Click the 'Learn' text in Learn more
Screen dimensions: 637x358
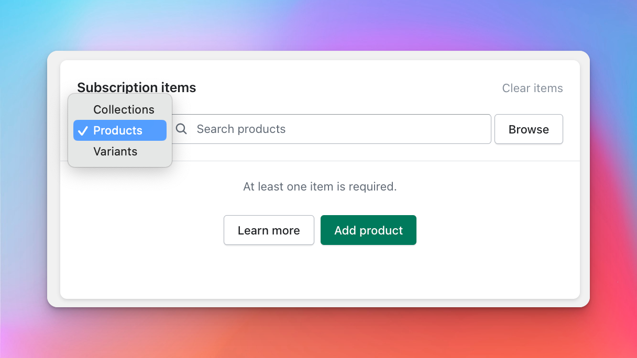click(x=253, y=230)
